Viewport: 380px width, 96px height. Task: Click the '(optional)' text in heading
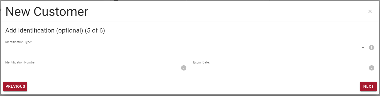point(70,30)
